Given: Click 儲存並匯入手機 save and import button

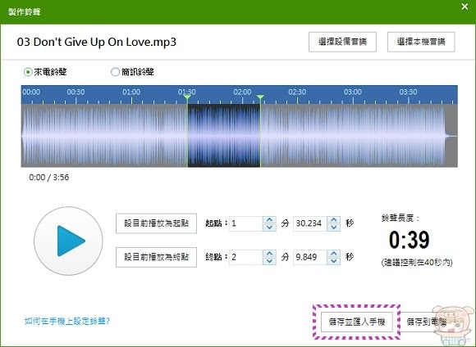Looking at the screenshot, I should point(357,322).
